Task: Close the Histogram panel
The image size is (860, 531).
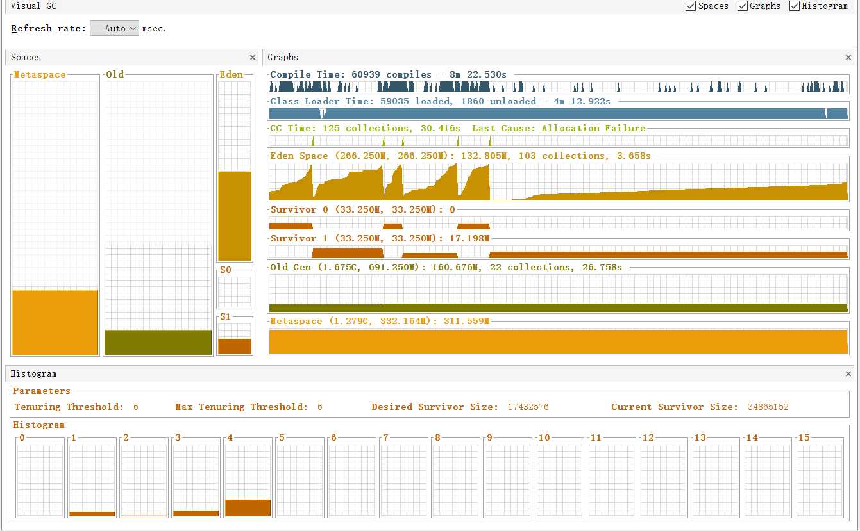Action: 848,373
